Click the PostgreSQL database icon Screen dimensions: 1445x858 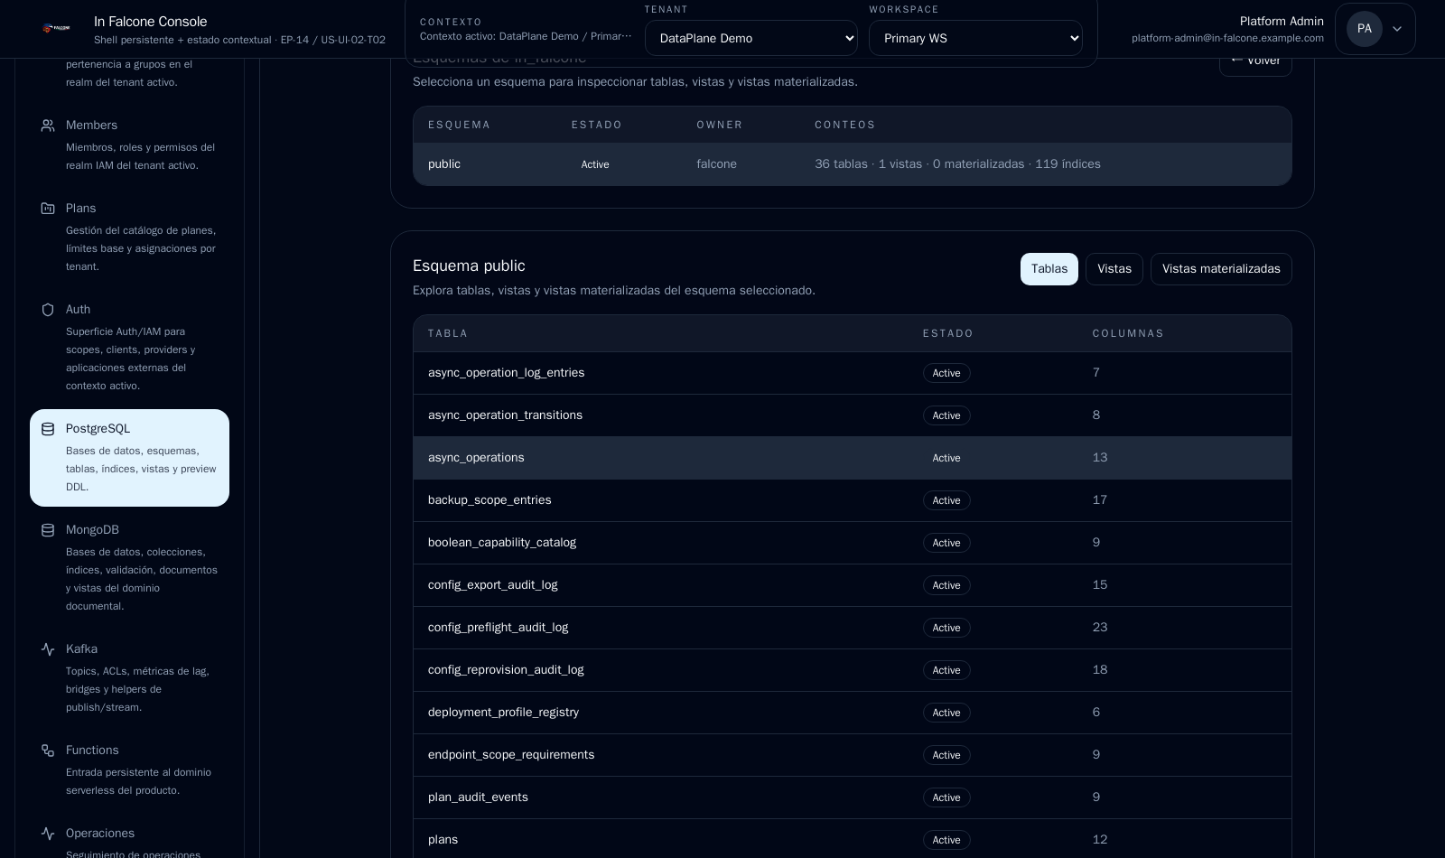[48, 429]
